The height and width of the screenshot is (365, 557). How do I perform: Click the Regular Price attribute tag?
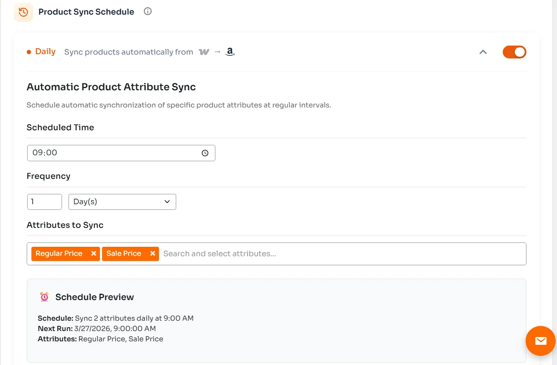(59, 254)
